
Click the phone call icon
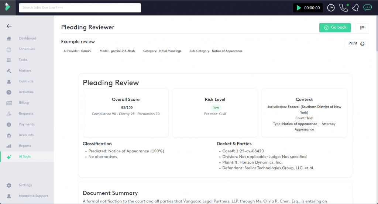coord(343,8)
